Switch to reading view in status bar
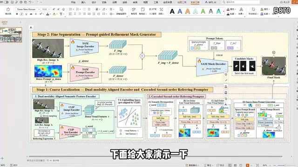 pyautogui.click(x=241, y=165)
